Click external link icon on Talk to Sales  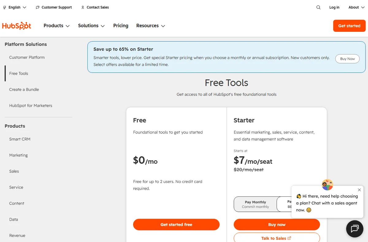[289, 238]
